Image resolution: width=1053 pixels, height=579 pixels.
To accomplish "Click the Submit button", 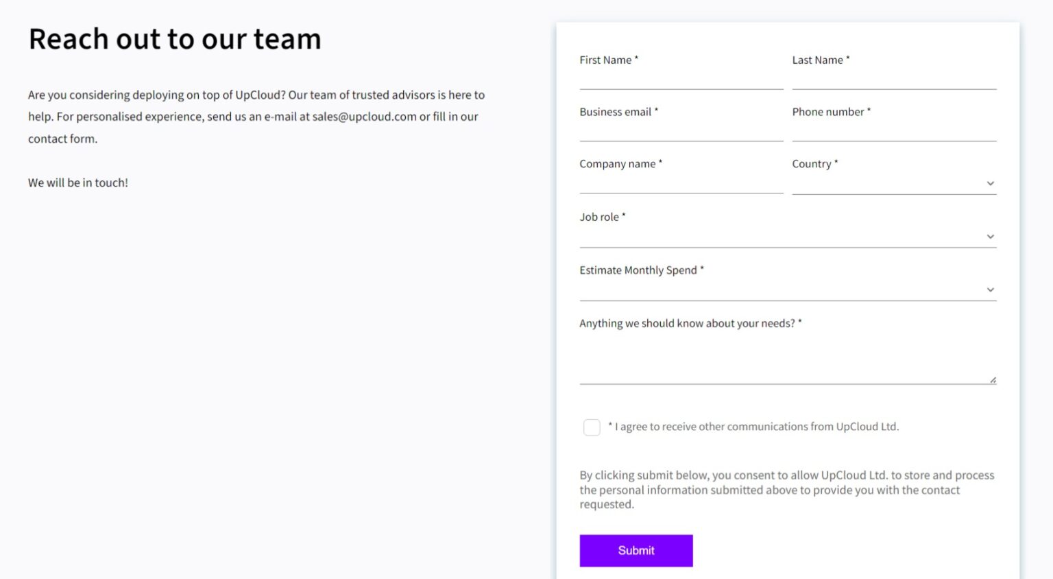I will click(x=636, y=550).
